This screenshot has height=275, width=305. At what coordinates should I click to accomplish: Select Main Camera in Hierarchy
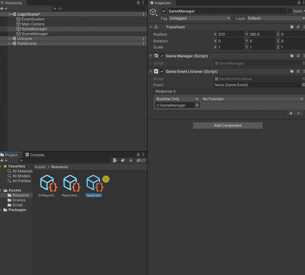point(33,24)
